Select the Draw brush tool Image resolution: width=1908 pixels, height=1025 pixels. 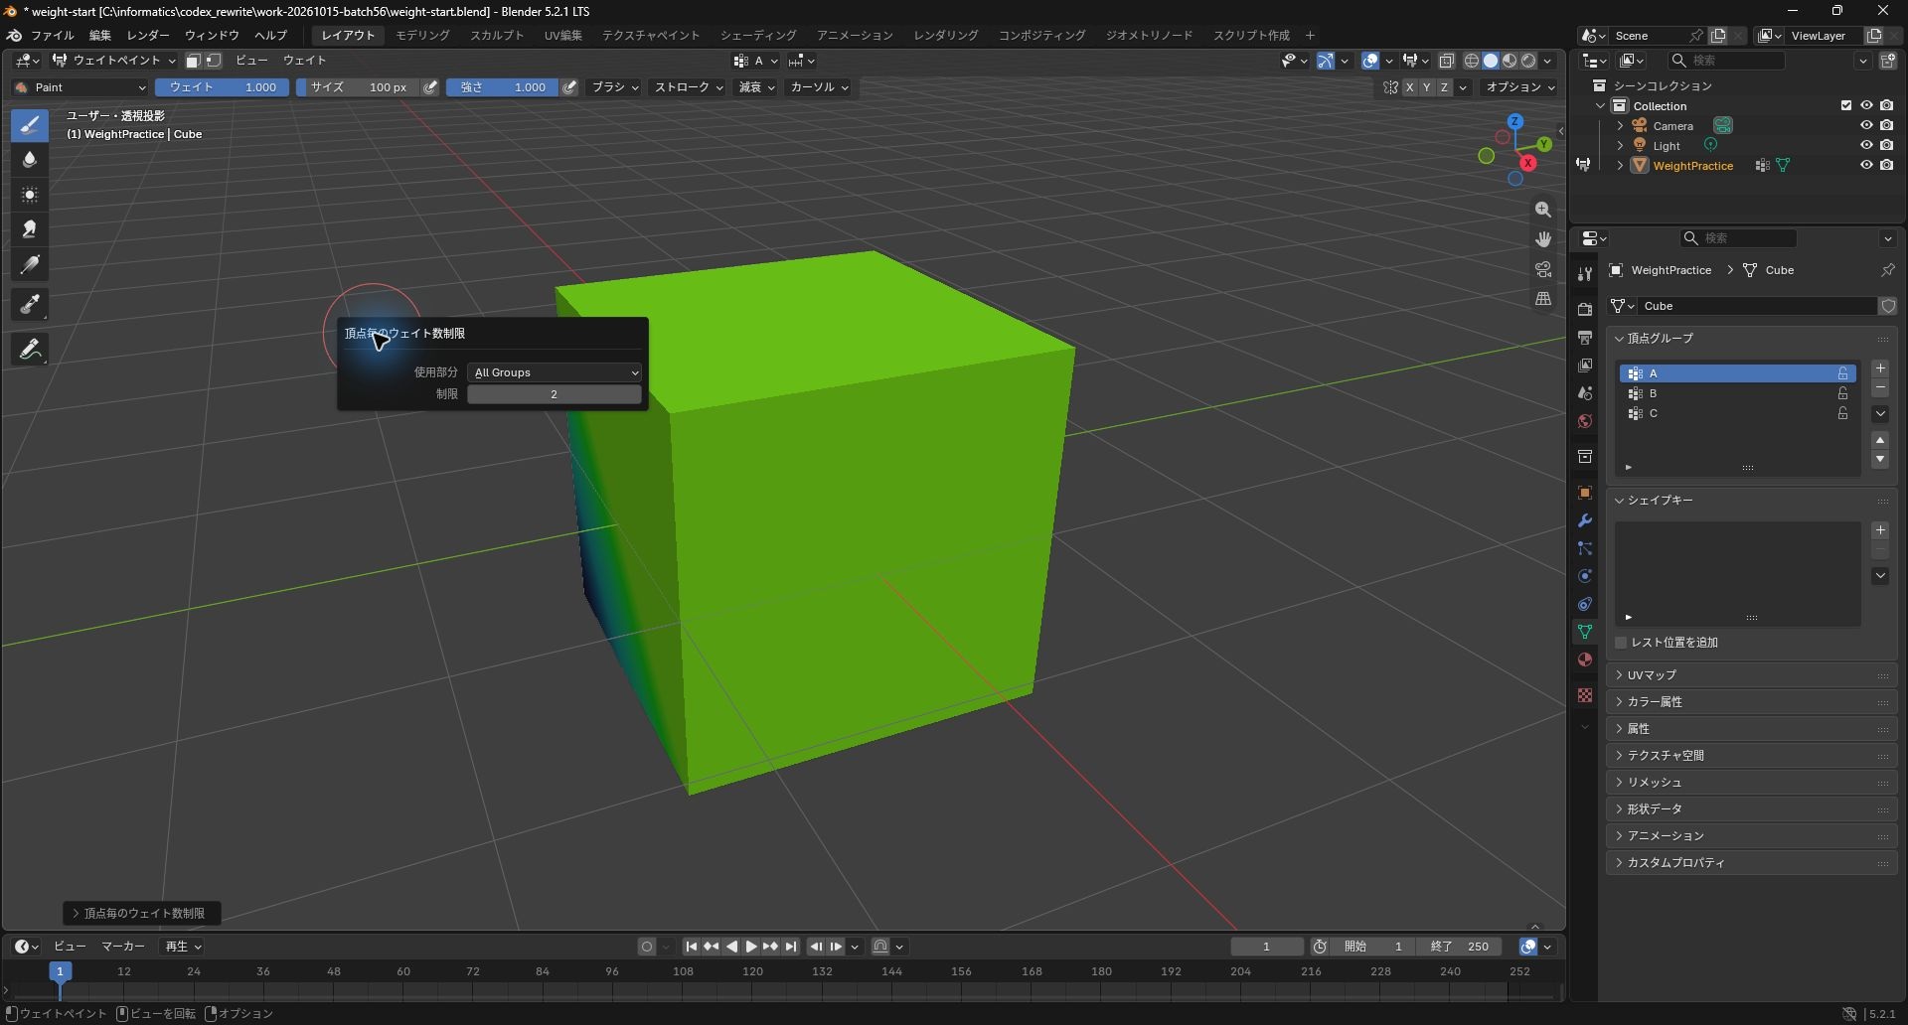click(30, 125)
